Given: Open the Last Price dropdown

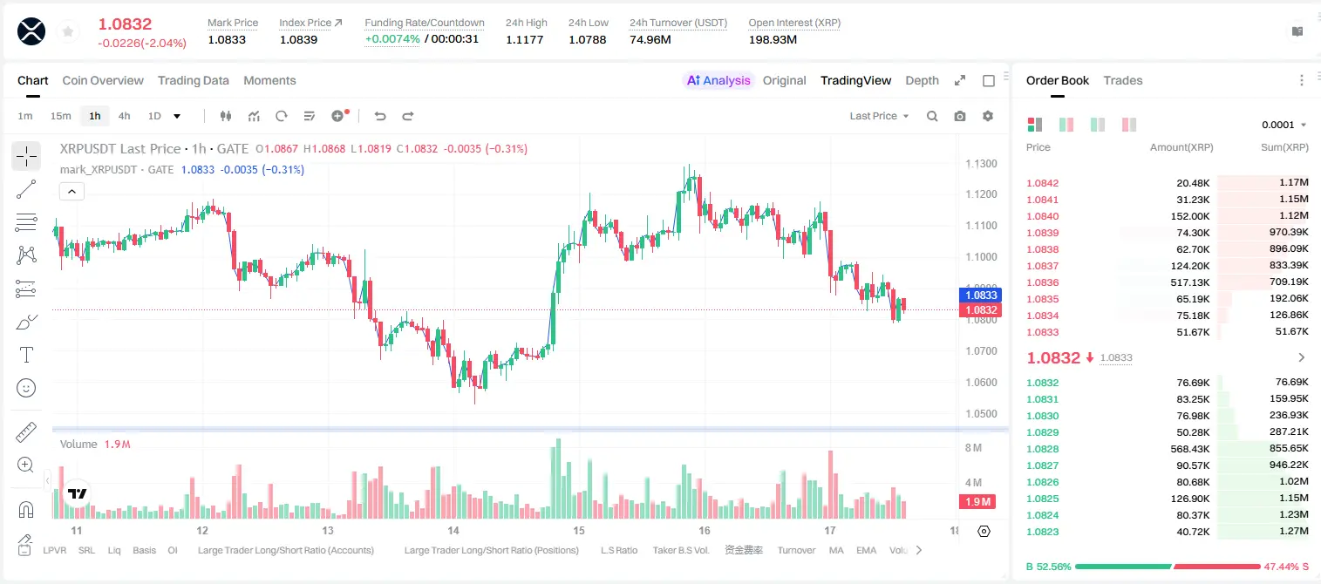Looking at the screenshot, I should 880,116.
